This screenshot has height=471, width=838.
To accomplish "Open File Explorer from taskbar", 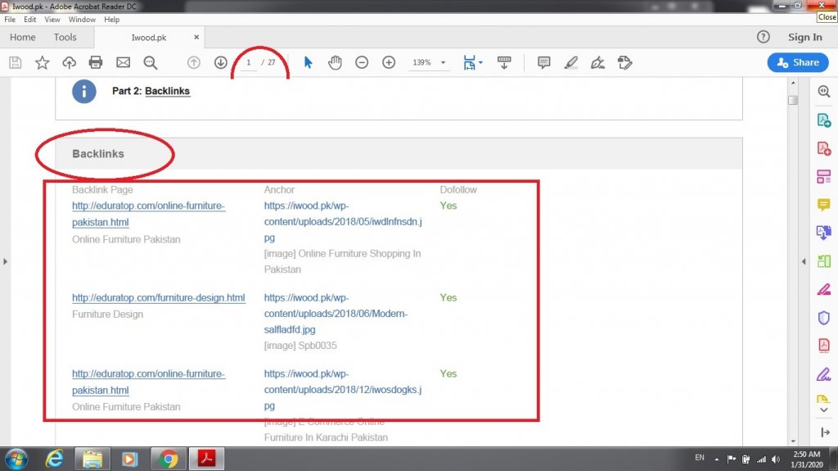I will [92, 460].
